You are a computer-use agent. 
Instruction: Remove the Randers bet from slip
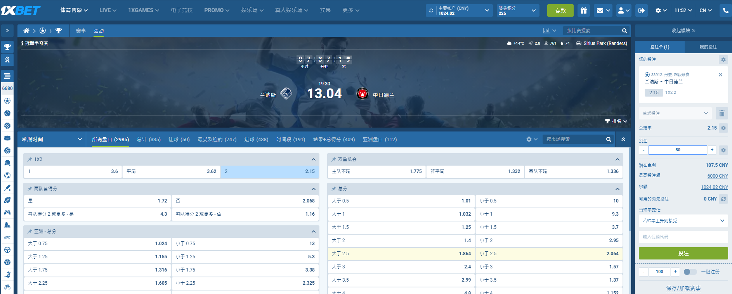(720, 75)
